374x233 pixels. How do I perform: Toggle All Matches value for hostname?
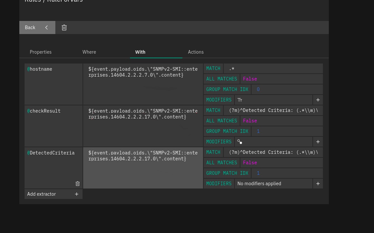pyautogui.click(x=250, y=79)
